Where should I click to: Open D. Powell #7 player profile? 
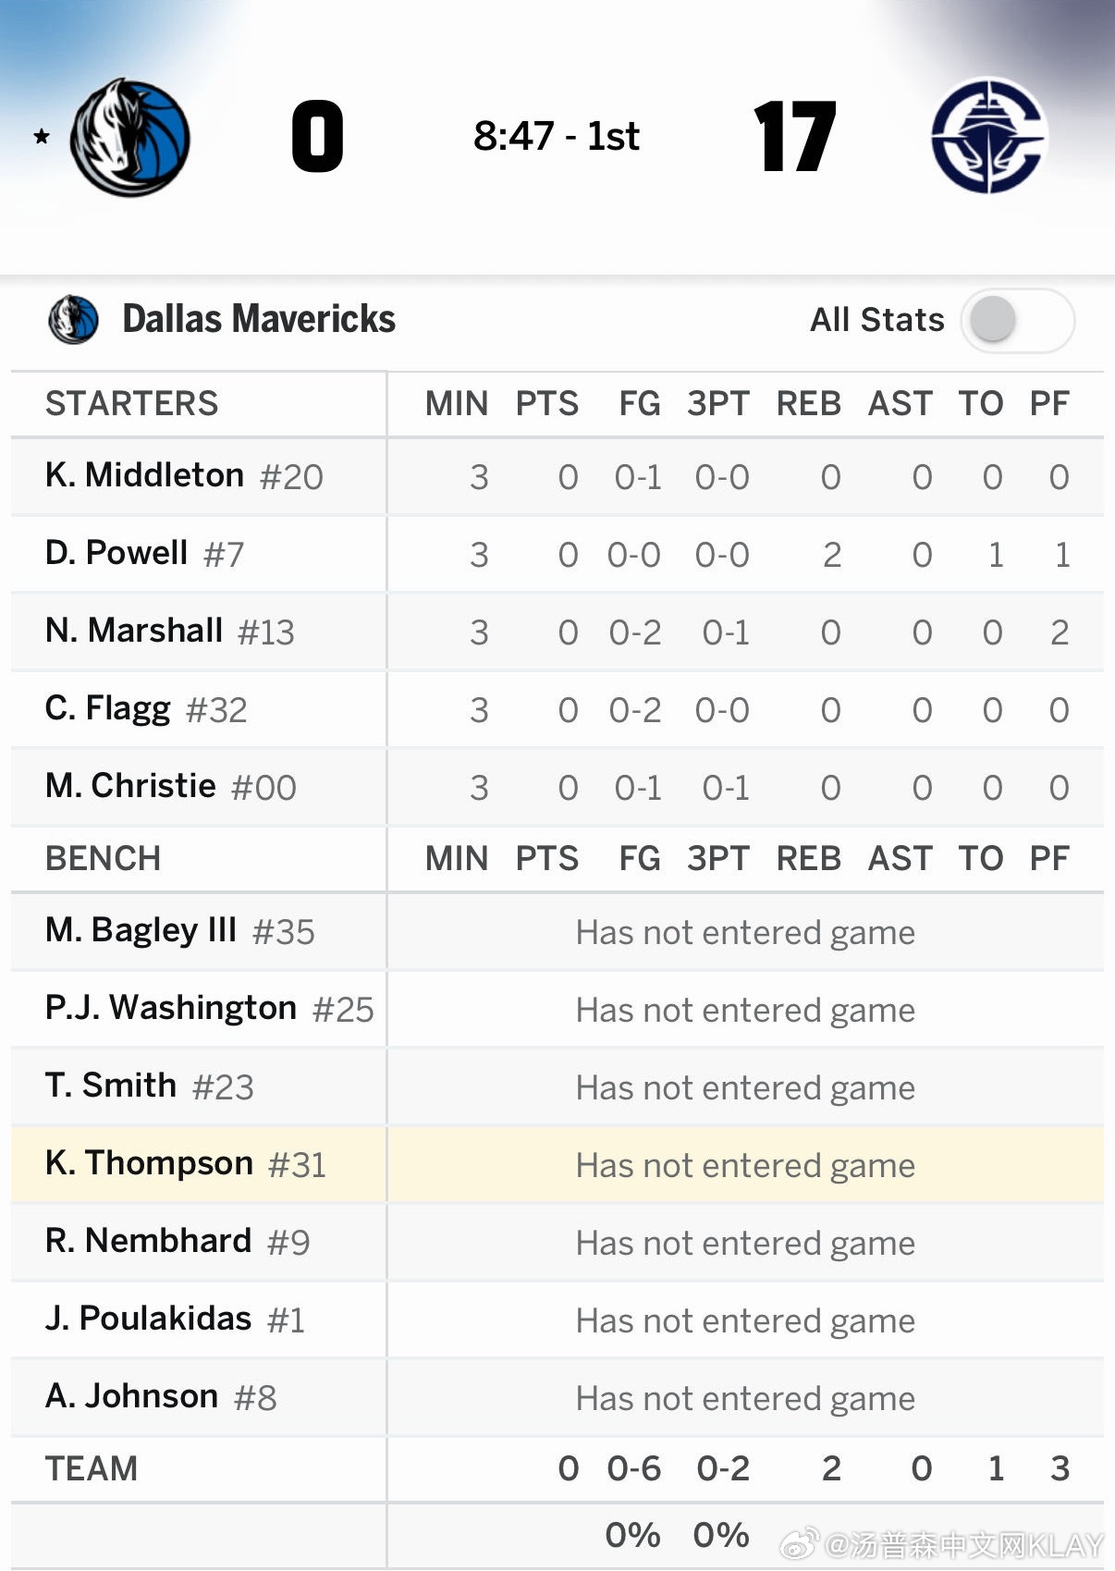144,554
